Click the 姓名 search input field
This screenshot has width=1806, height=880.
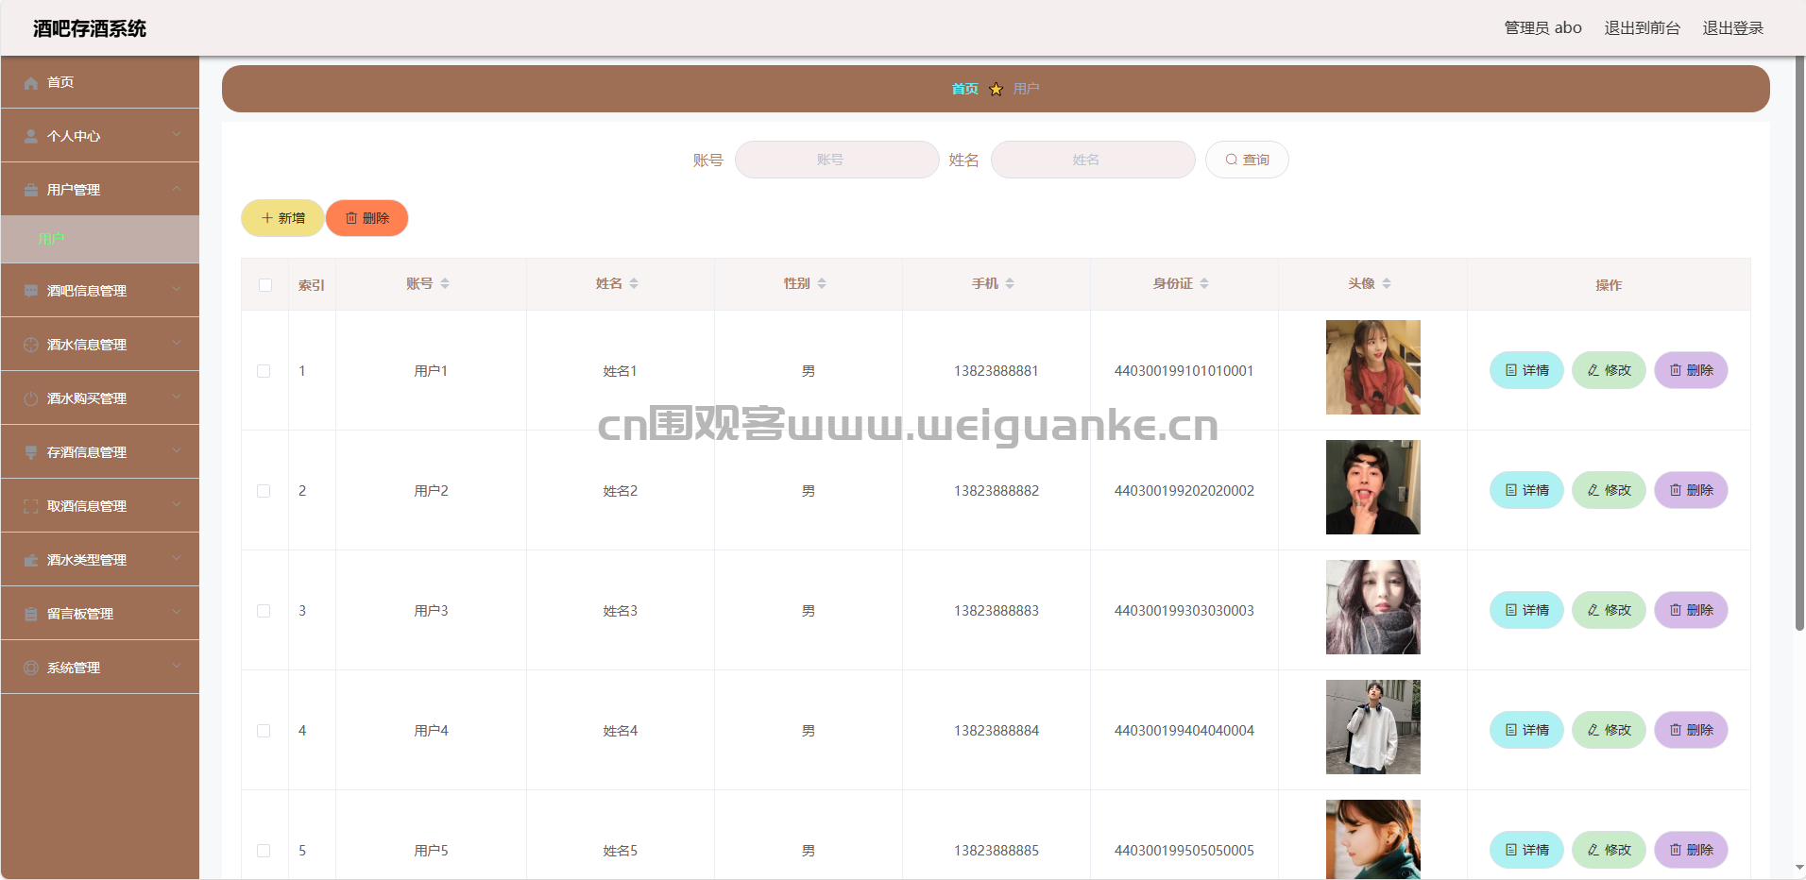(1093, 160)
